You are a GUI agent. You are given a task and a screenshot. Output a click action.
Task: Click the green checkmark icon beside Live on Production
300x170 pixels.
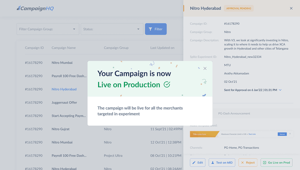(x=167, y=84)
